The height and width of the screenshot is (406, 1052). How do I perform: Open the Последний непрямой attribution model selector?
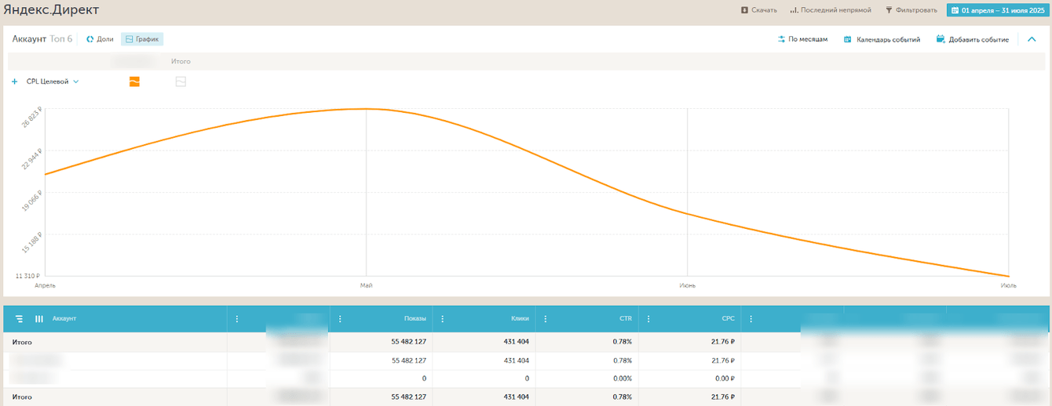tap(830, 10)
